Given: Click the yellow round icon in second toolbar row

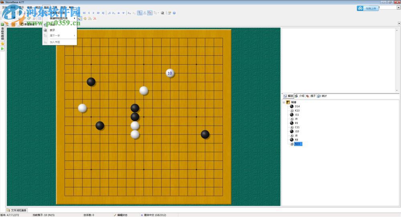Looking at the screenshot, I should pyautogui.click(x=85, y=18).
